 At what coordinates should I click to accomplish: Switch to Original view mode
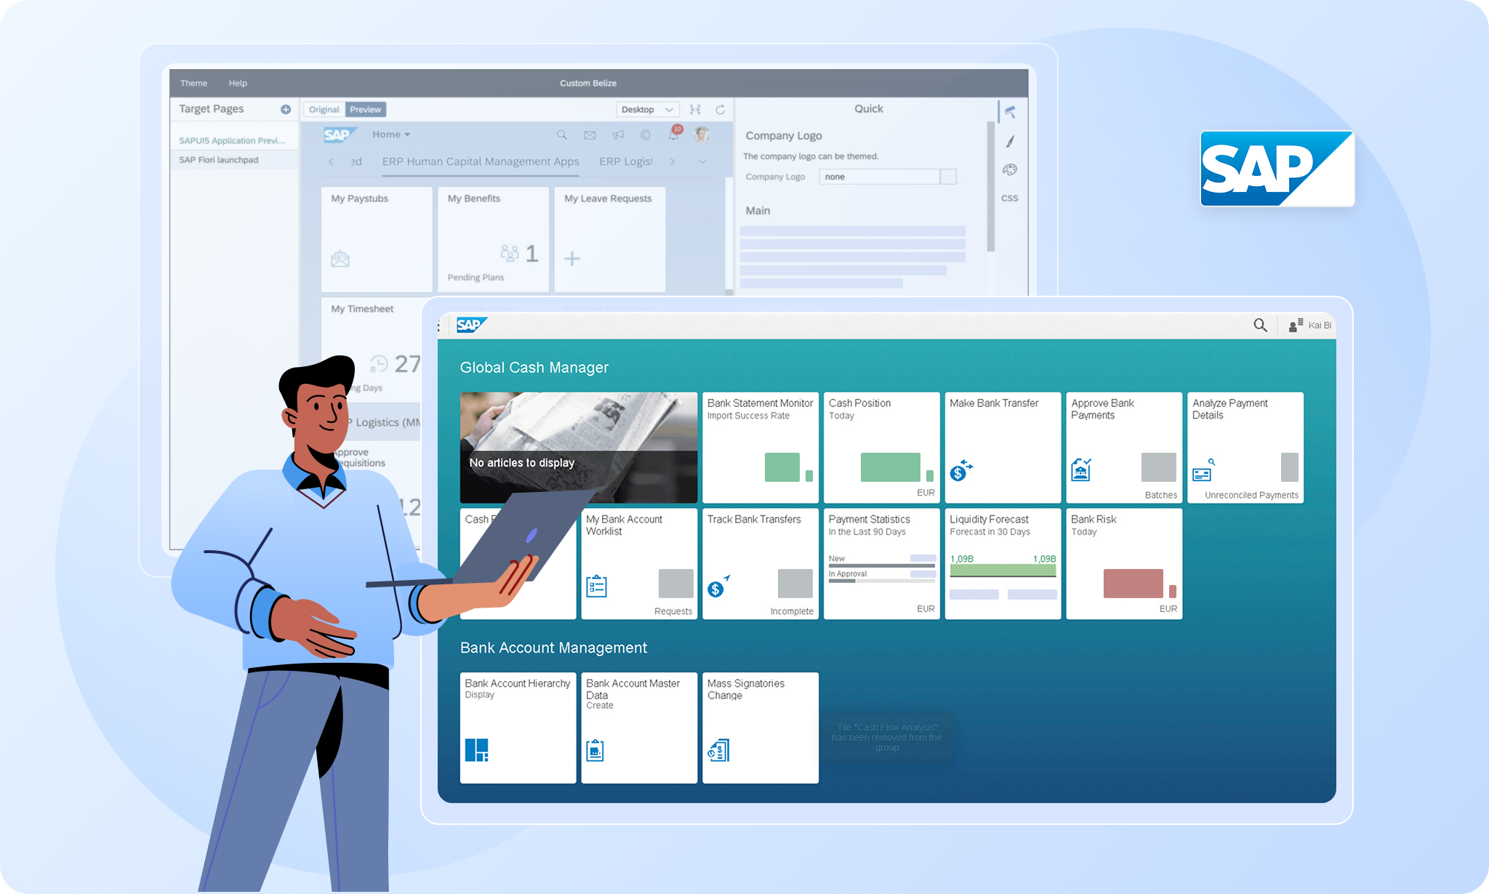click(324, 110)
